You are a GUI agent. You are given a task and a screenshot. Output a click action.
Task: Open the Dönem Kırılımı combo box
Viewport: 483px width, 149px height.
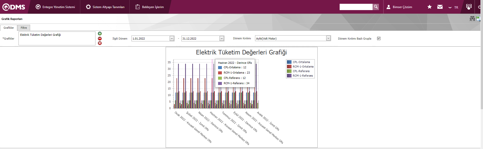(328, 38)
